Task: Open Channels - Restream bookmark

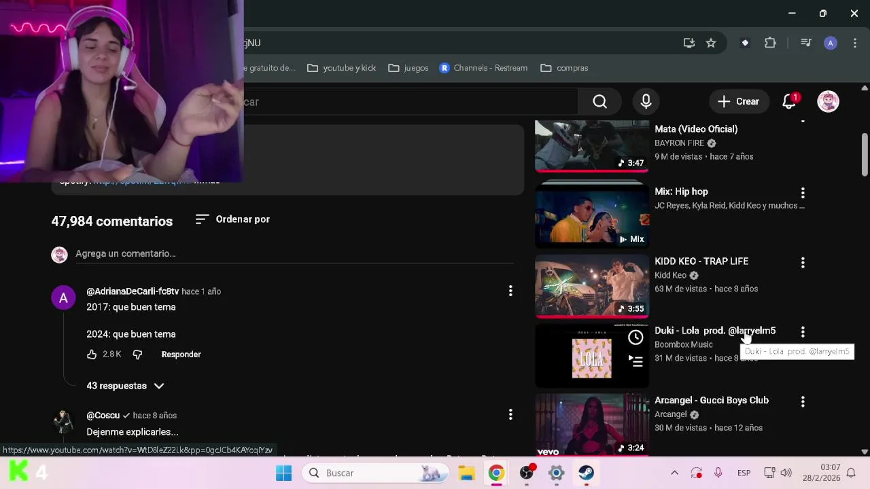Action: point(483,68)
